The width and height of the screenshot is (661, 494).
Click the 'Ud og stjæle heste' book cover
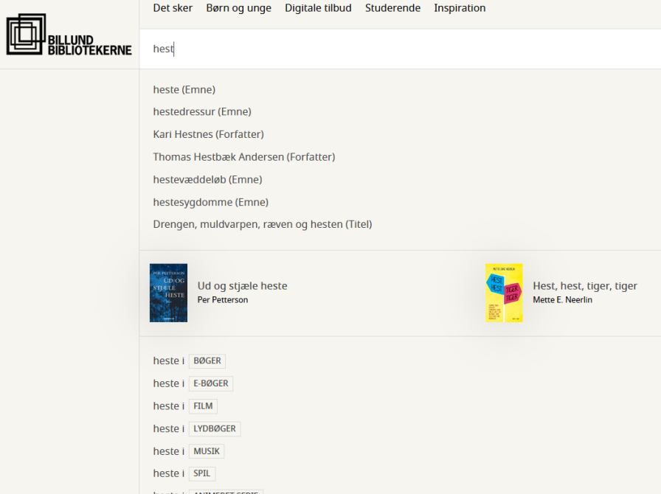tap(168, 293)
